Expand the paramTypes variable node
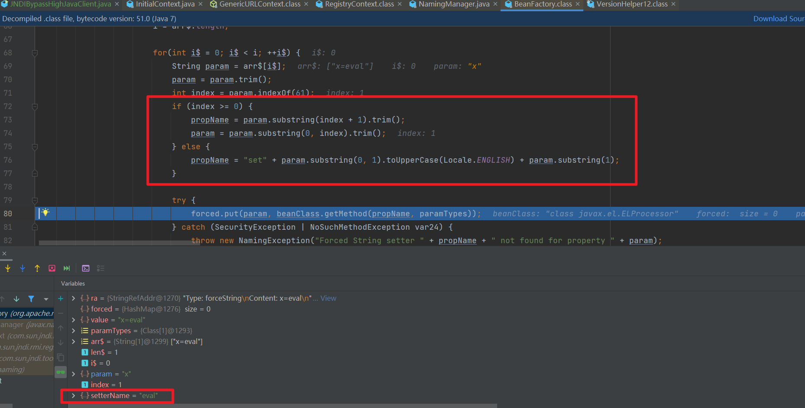The height and width of the screenshot is (408, 805). click(74, 331)
